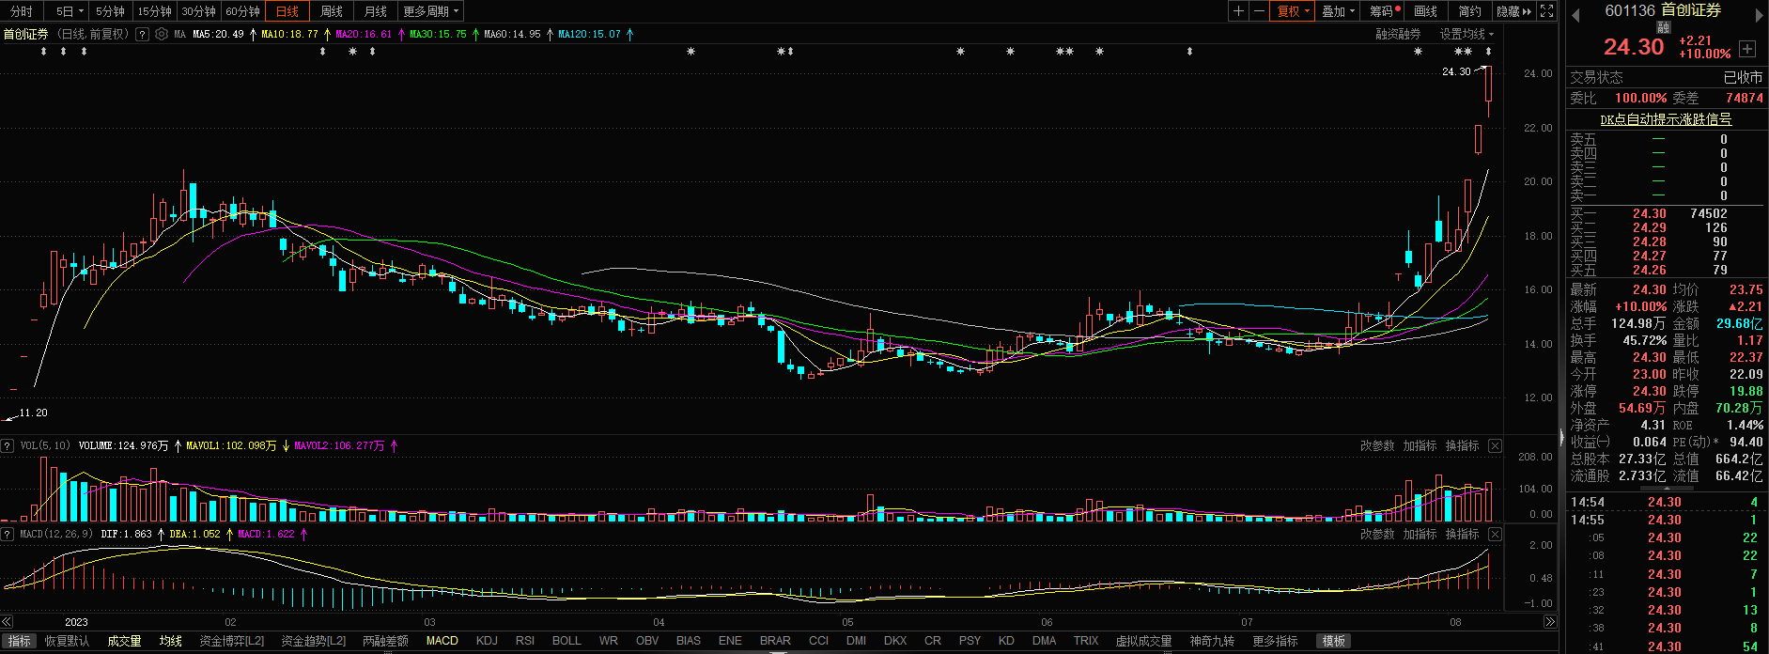Toggle 简约 simple display mode
1769x654 pixels.
pyautogui.click(x=1469, y=11)
